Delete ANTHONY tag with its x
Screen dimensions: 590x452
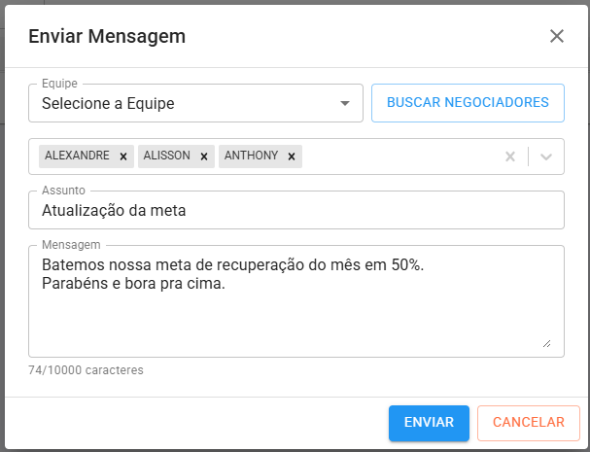coord(292,156)
